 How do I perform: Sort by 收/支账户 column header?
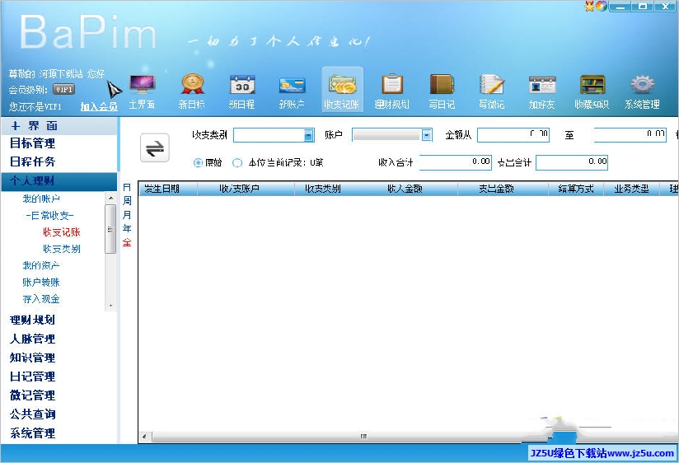pos(246,189)
